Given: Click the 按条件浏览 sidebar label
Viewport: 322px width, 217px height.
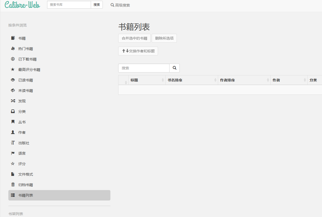Looking at the screenshot, I should tap(18, 25).
